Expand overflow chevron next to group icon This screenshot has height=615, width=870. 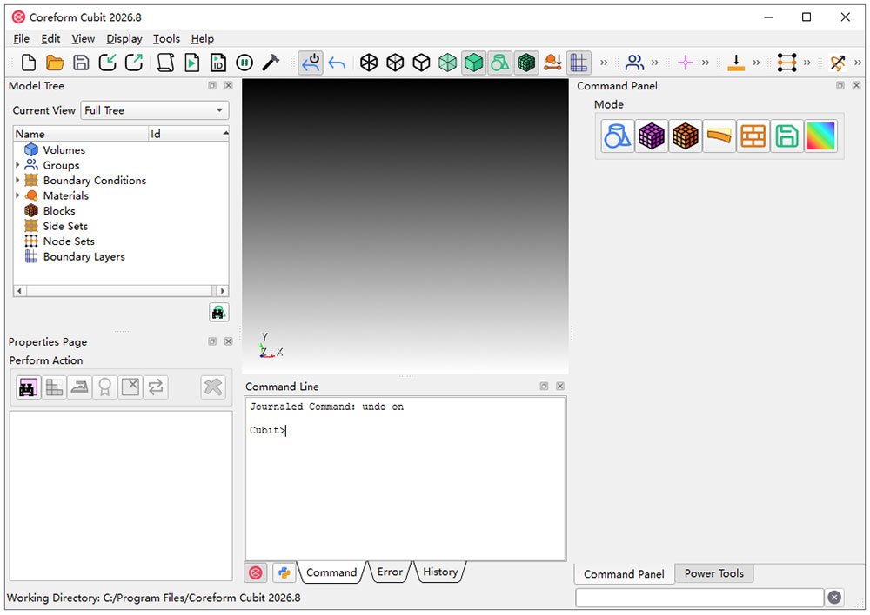pos(655,63)
